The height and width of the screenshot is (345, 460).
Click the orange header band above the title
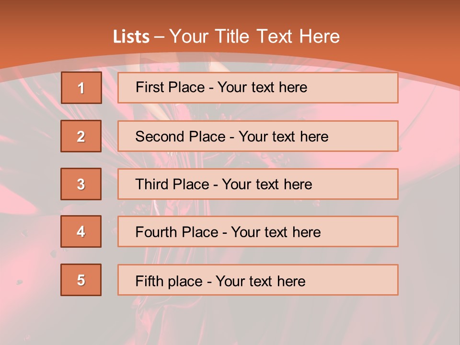pos(230,12)
